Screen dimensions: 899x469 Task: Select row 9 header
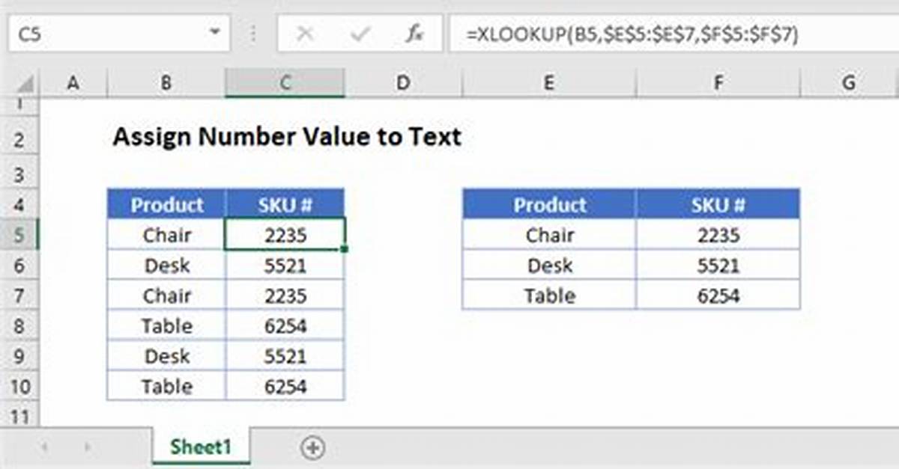[19, 356]
